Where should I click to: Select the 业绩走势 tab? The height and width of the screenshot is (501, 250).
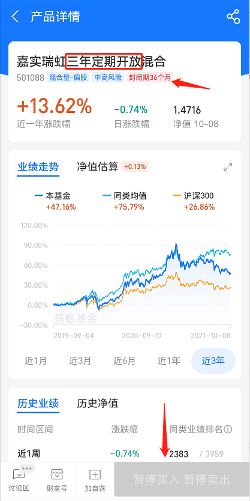(x=38, y=166)
